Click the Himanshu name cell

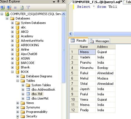(x=87, y=68)
